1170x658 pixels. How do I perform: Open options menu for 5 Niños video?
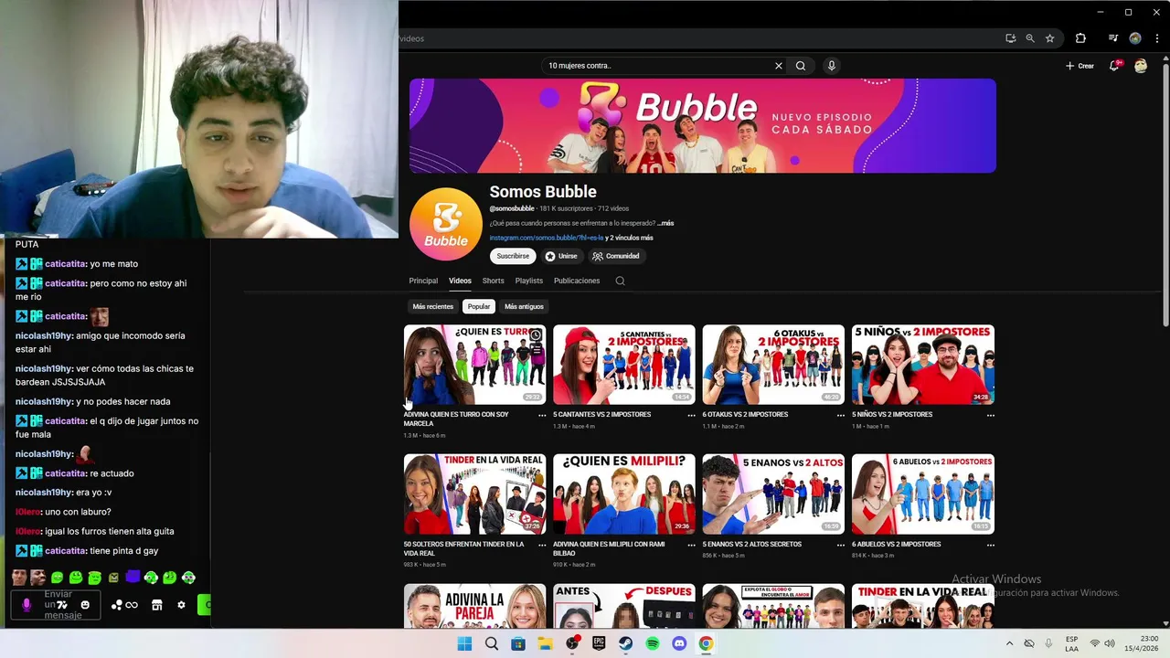(x=990, y=415)
